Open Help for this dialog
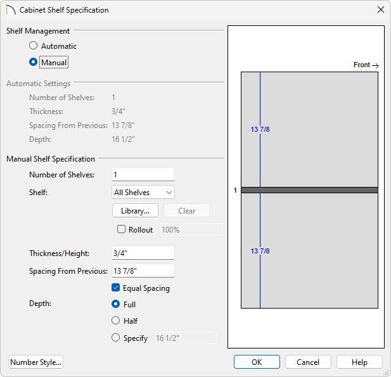This screenshot has width=391, height=377. (x=359, y=362)
